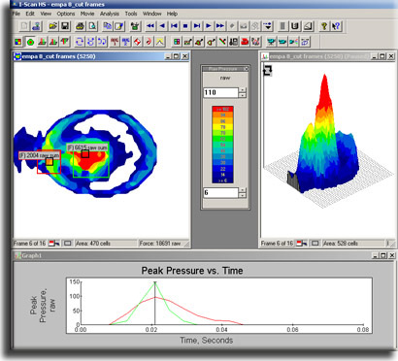Select the 2D contour view icon
This screenshot has width=398, height=361.
click(30, 42)
